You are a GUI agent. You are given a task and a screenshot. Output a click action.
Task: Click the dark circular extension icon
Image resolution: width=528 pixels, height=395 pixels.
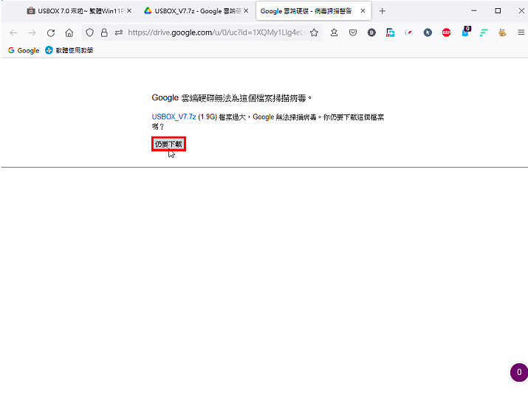click(x=371, y=32)
